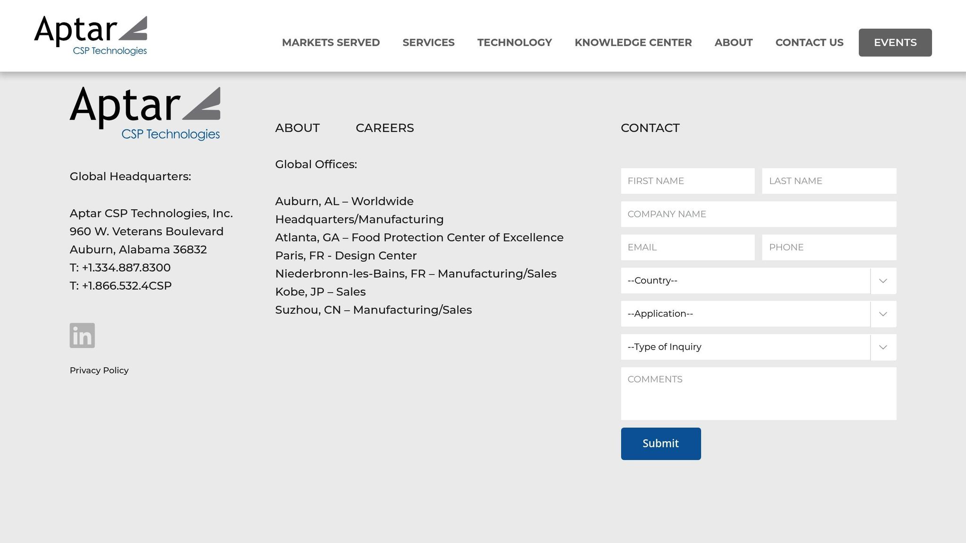The image size is (966, 543).
Task: Open the footer About link
Action: click(x=297, y=128)
